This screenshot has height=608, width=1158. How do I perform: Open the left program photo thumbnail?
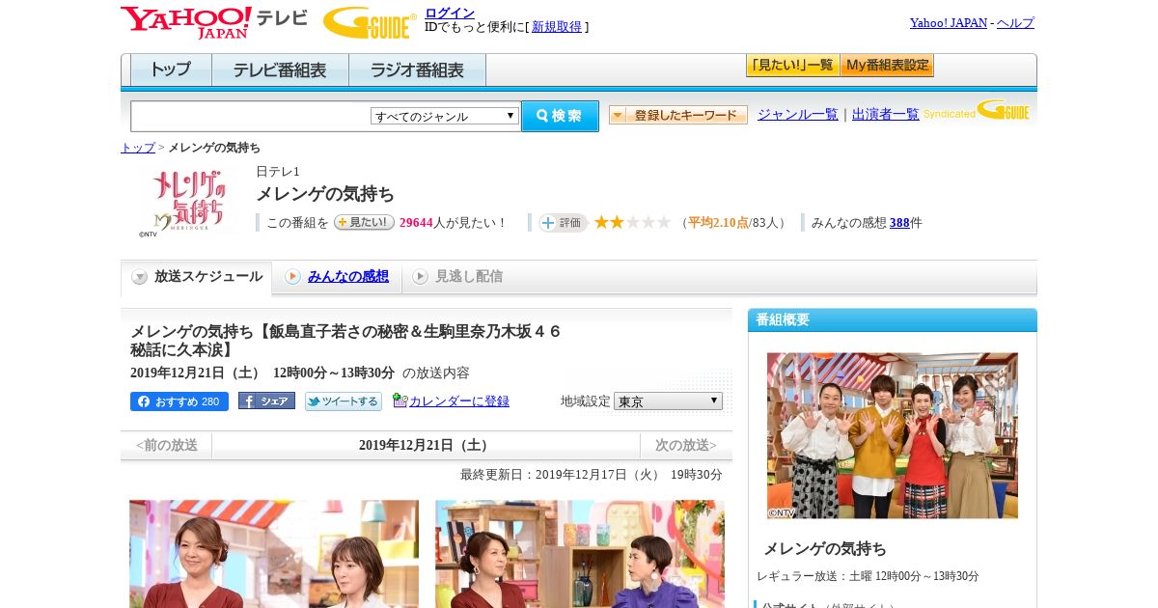pos(274,554)
